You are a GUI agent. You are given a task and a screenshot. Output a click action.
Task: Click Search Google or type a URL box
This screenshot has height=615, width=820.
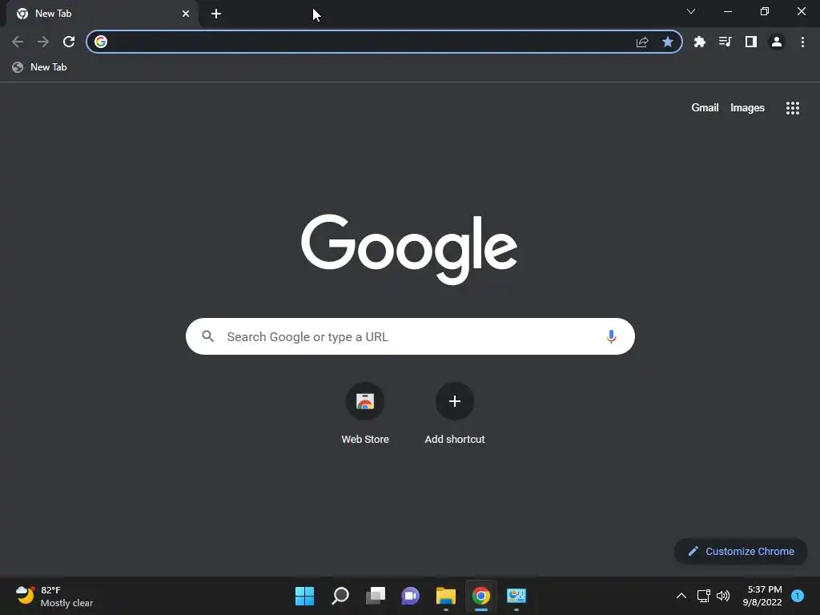[x=410, y=336]
